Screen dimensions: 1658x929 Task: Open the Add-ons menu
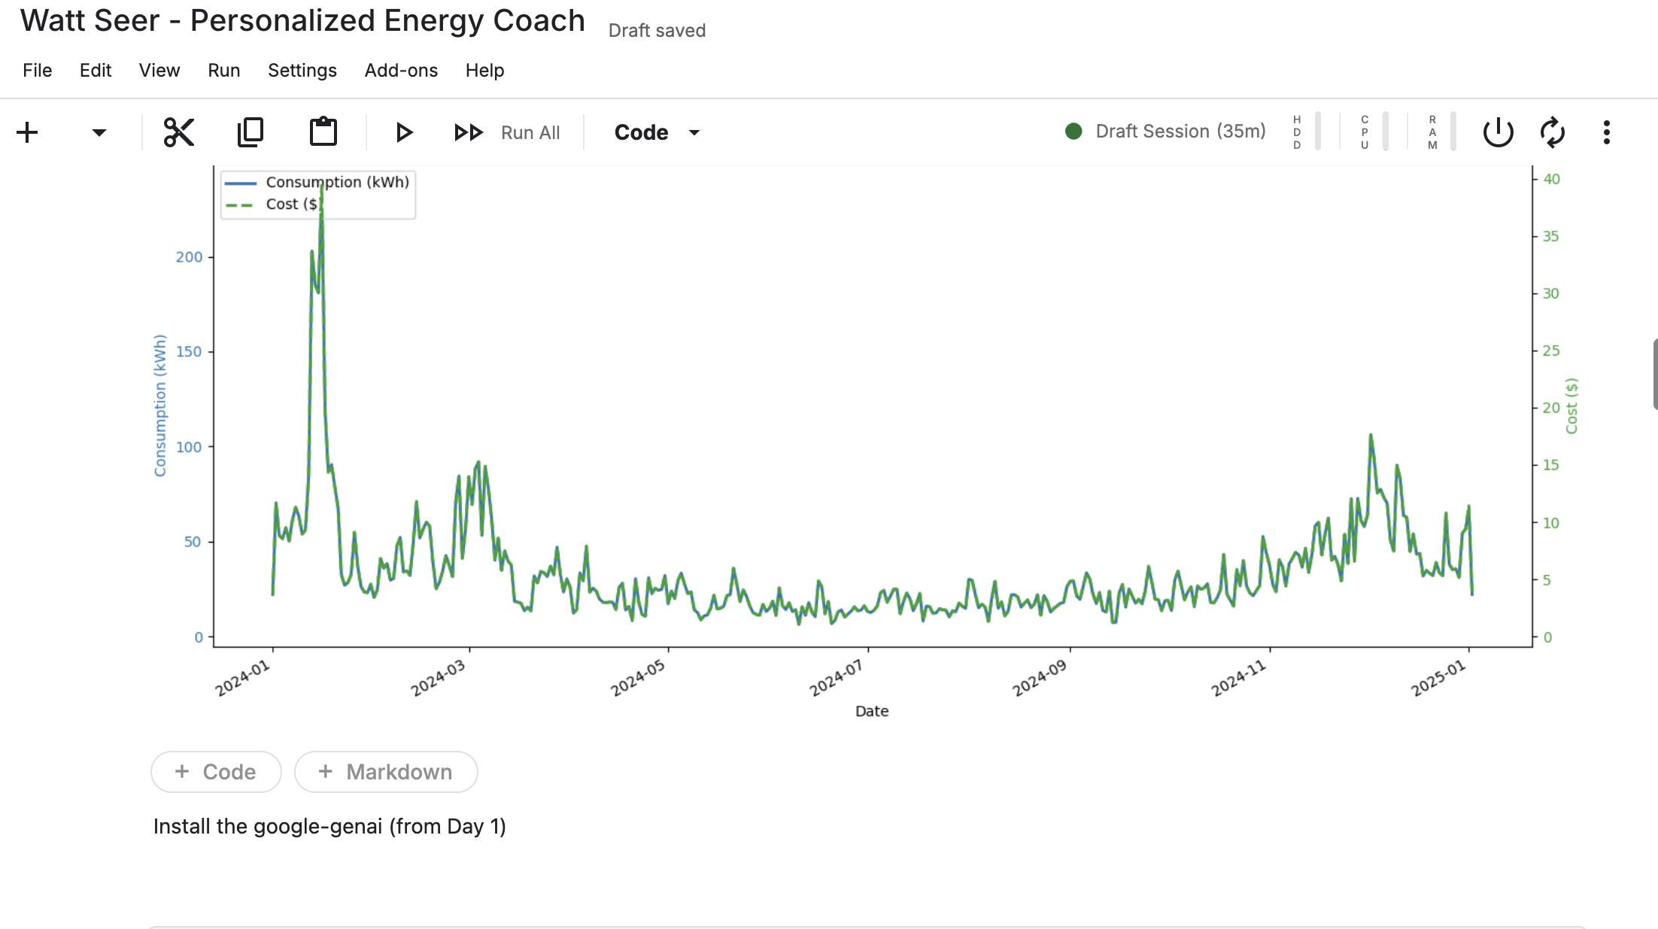pyautogui.click(x=401, y=70)
